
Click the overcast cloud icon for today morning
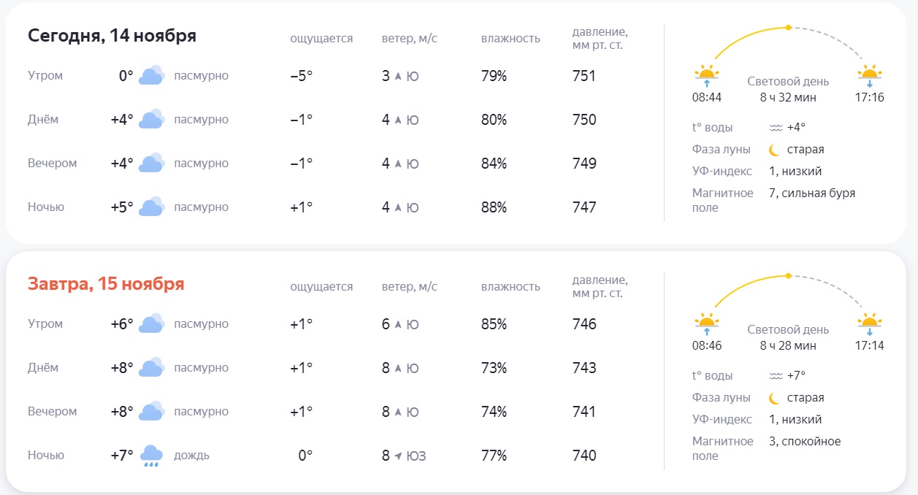point(151,76)
